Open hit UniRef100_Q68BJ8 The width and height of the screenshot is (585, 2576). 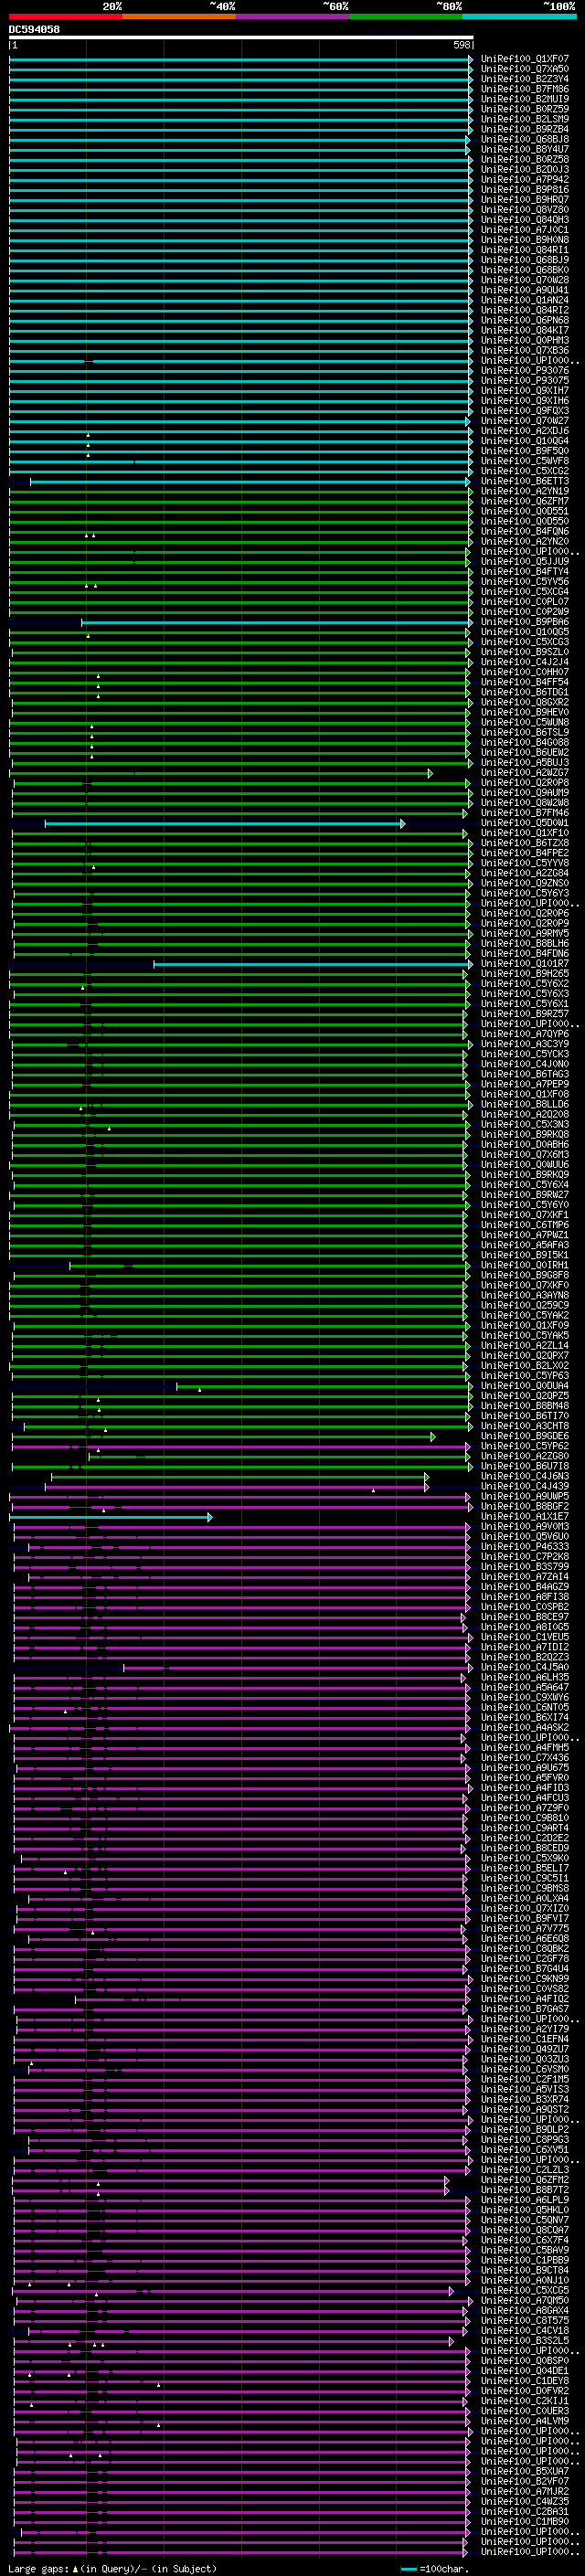525,139
